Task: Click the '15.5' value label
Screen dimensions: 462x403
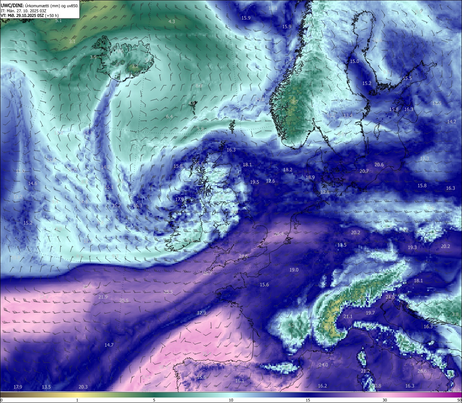Action: coord(407,78)
